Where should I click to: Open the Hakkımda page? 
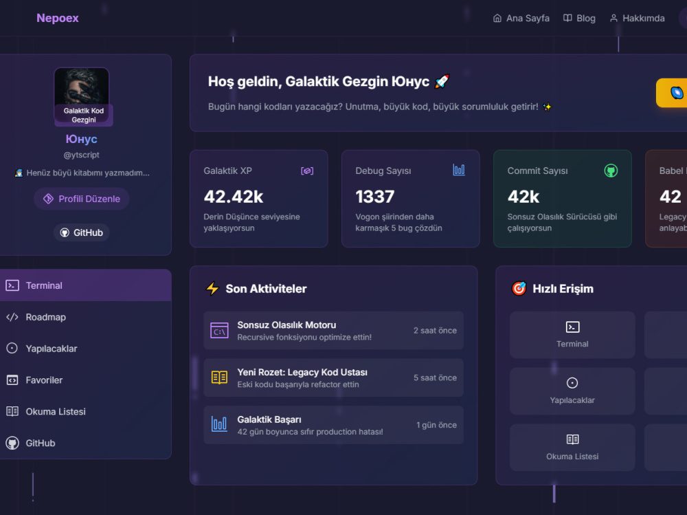pyautogui.click(x=637, y=18)
